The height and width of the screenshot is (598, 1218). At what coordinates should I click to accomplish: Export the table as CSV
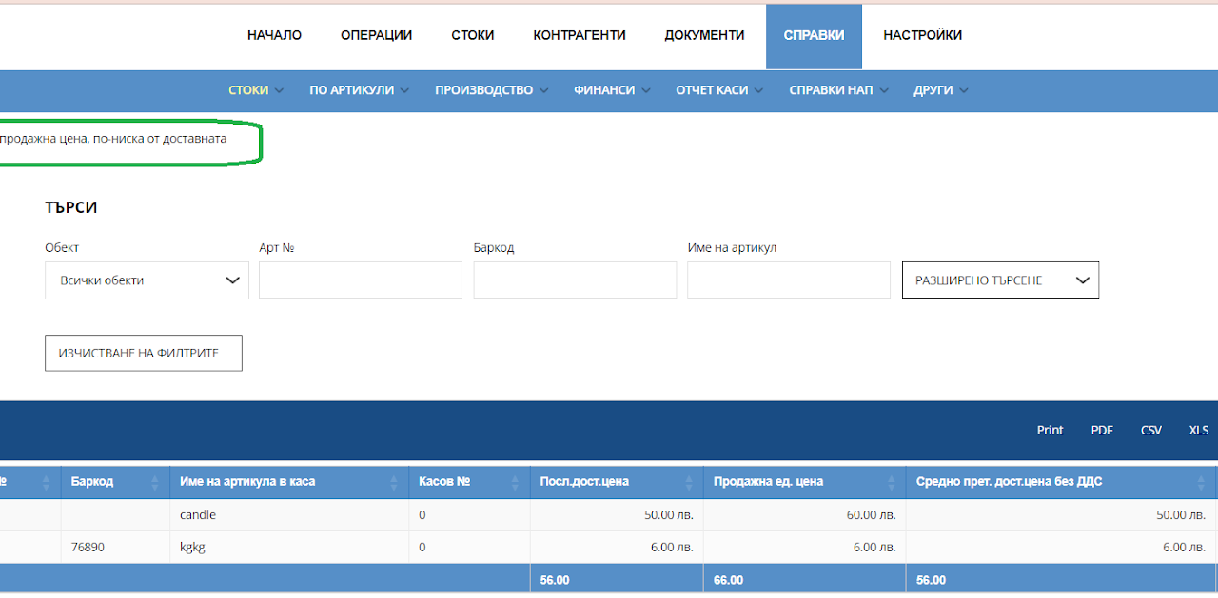1151,431
